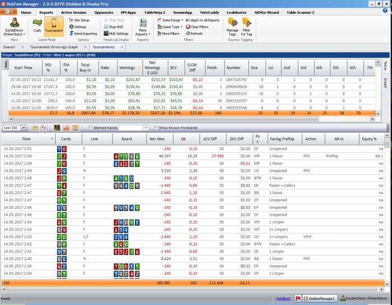Image resolution: width=392 pixels, height=305 pixels.
Task: Open the application orb menu button
Action: pos(8,12)
